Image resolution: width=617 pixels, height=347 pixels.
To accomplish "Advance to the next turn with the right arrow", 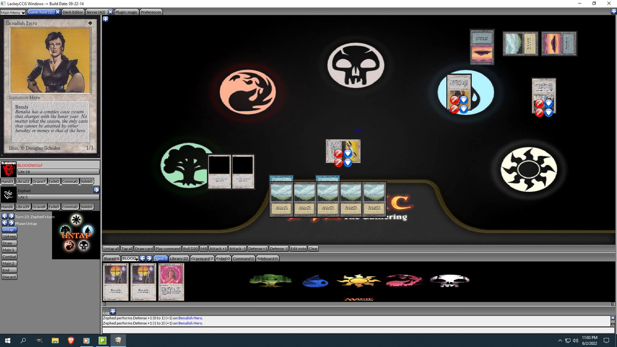I will click(x=11, y=216).
